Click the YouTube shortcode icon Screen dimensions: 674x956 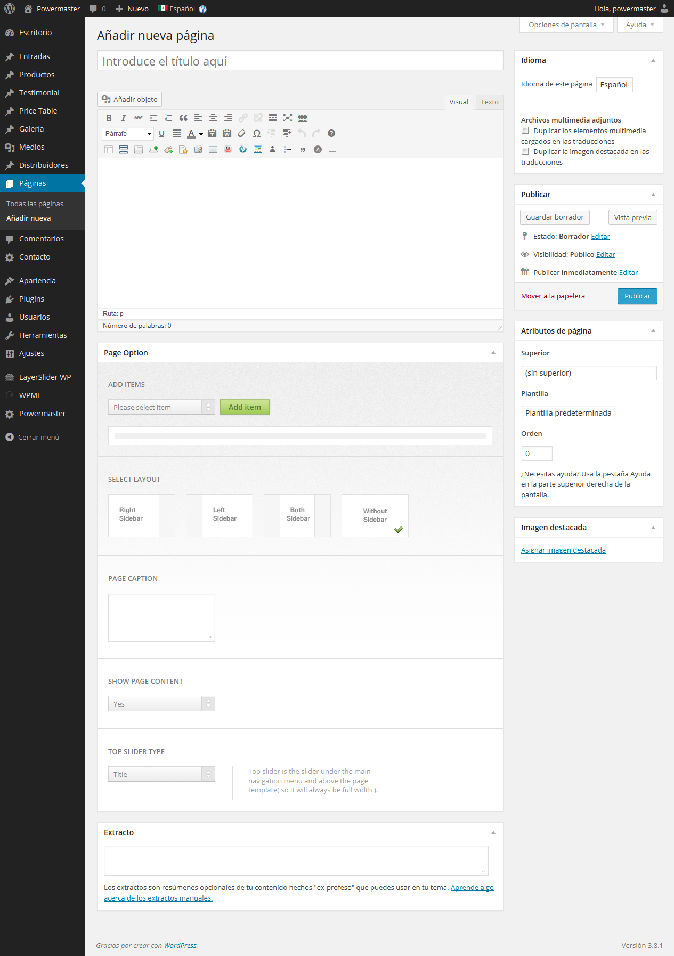[x=228, y=150]
